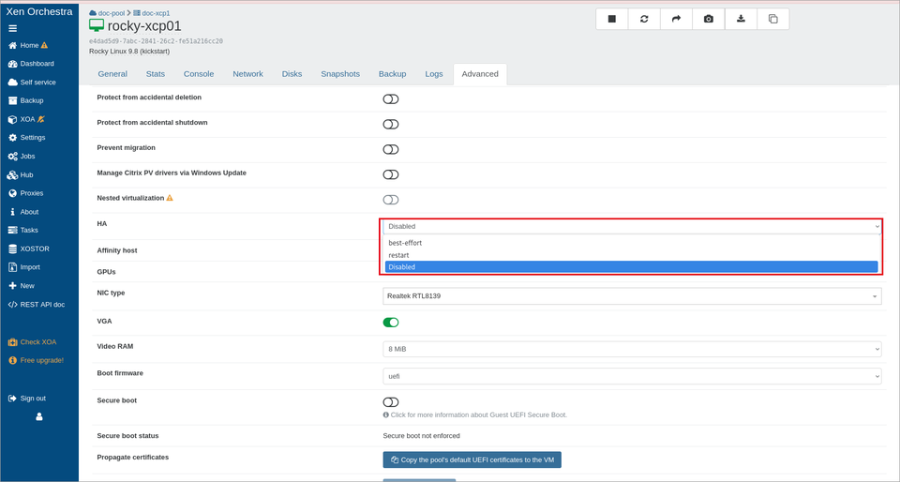
Task: Click the Migrate VM arrow icon
Action: 676,19
